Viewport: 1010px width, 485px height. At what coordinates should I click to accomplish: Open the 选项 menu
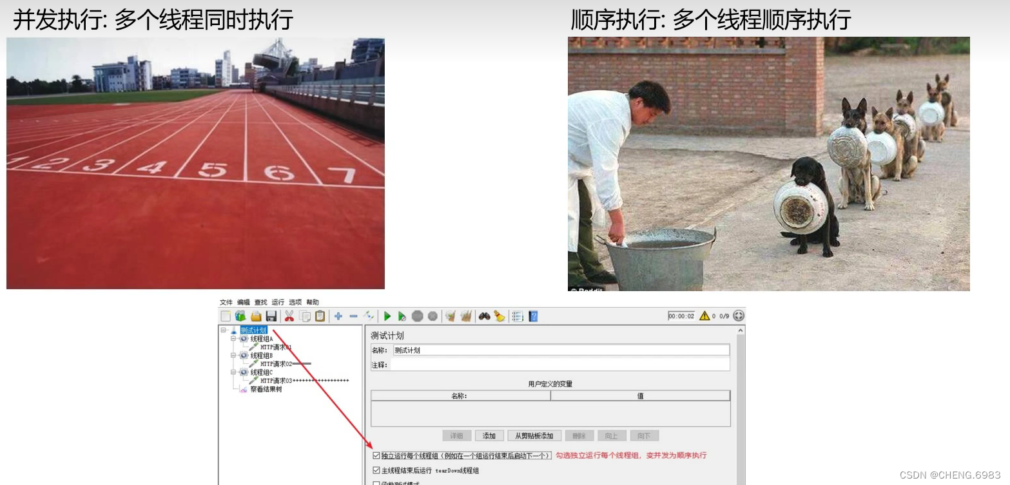pyautogui.click(x=295, y=302)
